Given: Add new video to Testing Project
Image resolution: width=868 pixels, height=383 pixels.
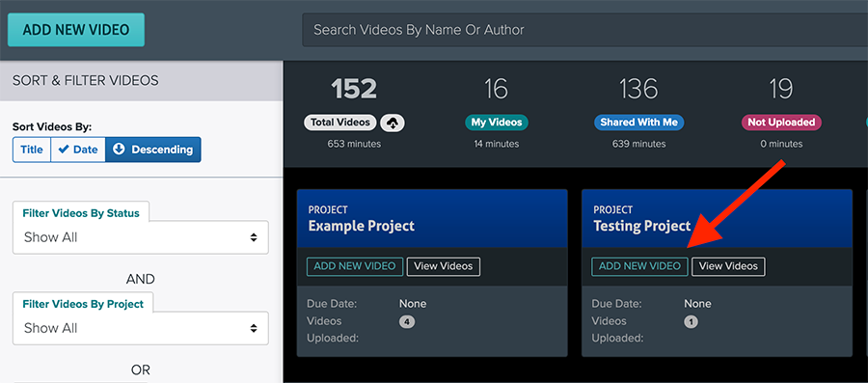Looking at the screenshot, I should 640,266.
